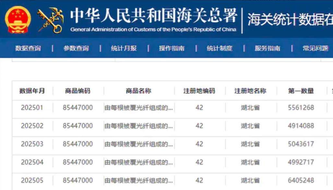
Task: Open 服务指南 navigation item
Action: pyautogui.click(x=268, y=48)
